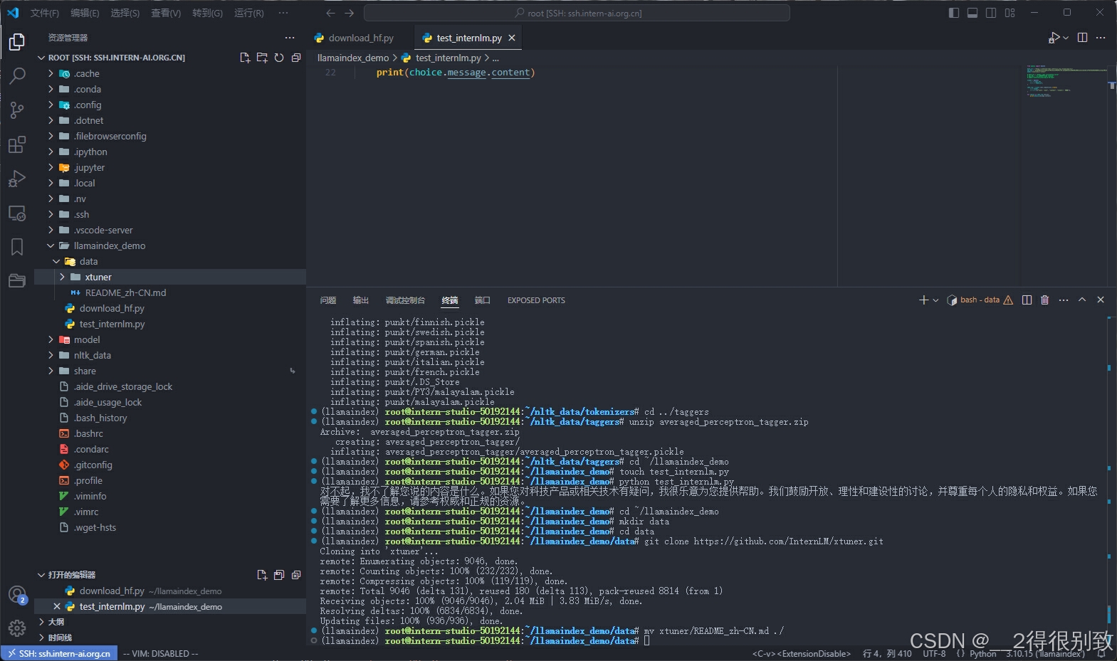
Task: Click the Python language mode status item
Action: point(982,653)
